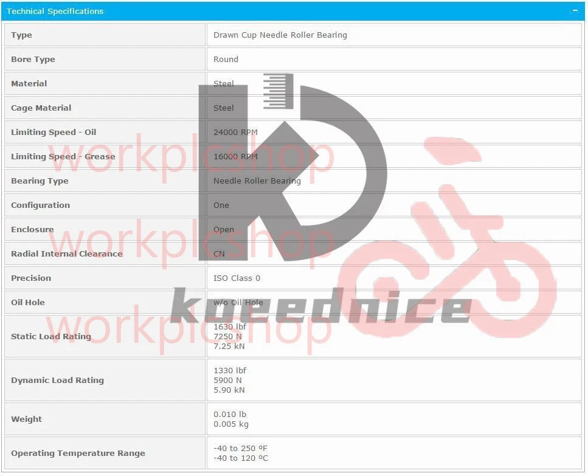Click the Cage Material label
The width and height of the screenshot is (588, 476).
(41, 108)
